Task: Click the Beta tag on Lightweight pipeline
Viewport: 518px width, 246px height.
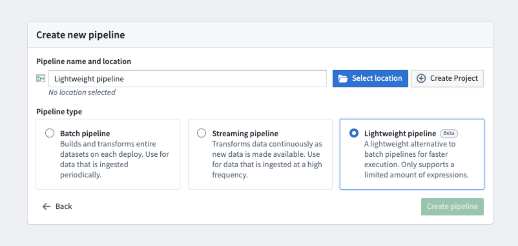Action: pos(449,133)
